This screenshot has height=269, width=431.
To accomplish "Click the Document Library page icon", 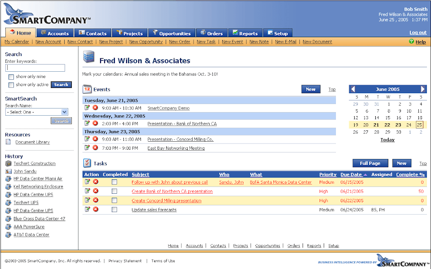I will (x=8, y=142).
